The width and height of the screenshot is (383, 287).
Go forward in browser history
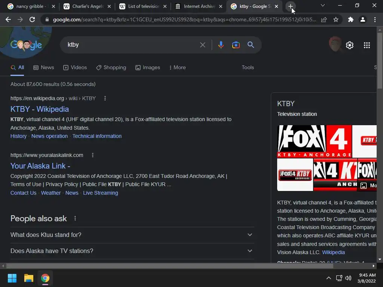[20, 19]
